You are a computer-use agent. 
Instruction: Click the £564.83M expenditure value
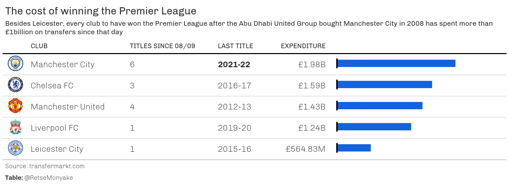305,149
